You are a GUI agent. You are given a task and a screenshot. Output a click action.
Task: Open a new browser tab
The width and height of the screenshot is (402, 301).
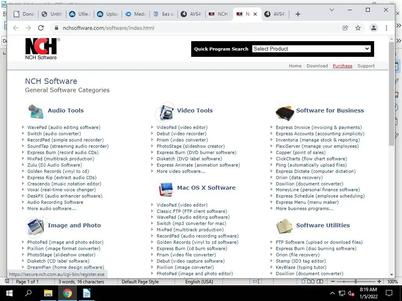(298, 14)
